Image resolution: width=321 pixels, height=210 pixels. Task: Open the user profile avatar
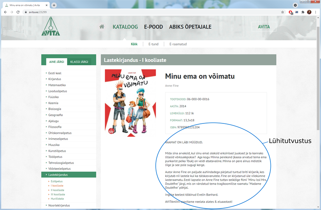pyautogui.click(x=309, y=12)
